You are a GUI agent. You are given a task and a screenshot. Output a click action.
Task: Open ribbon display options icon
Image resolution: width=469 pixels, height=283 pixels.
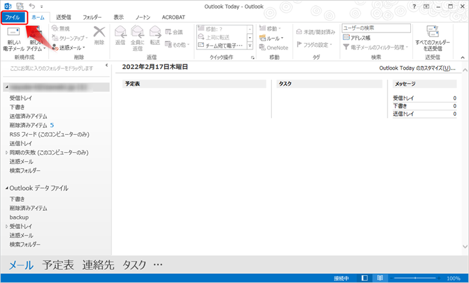point(426,7)
